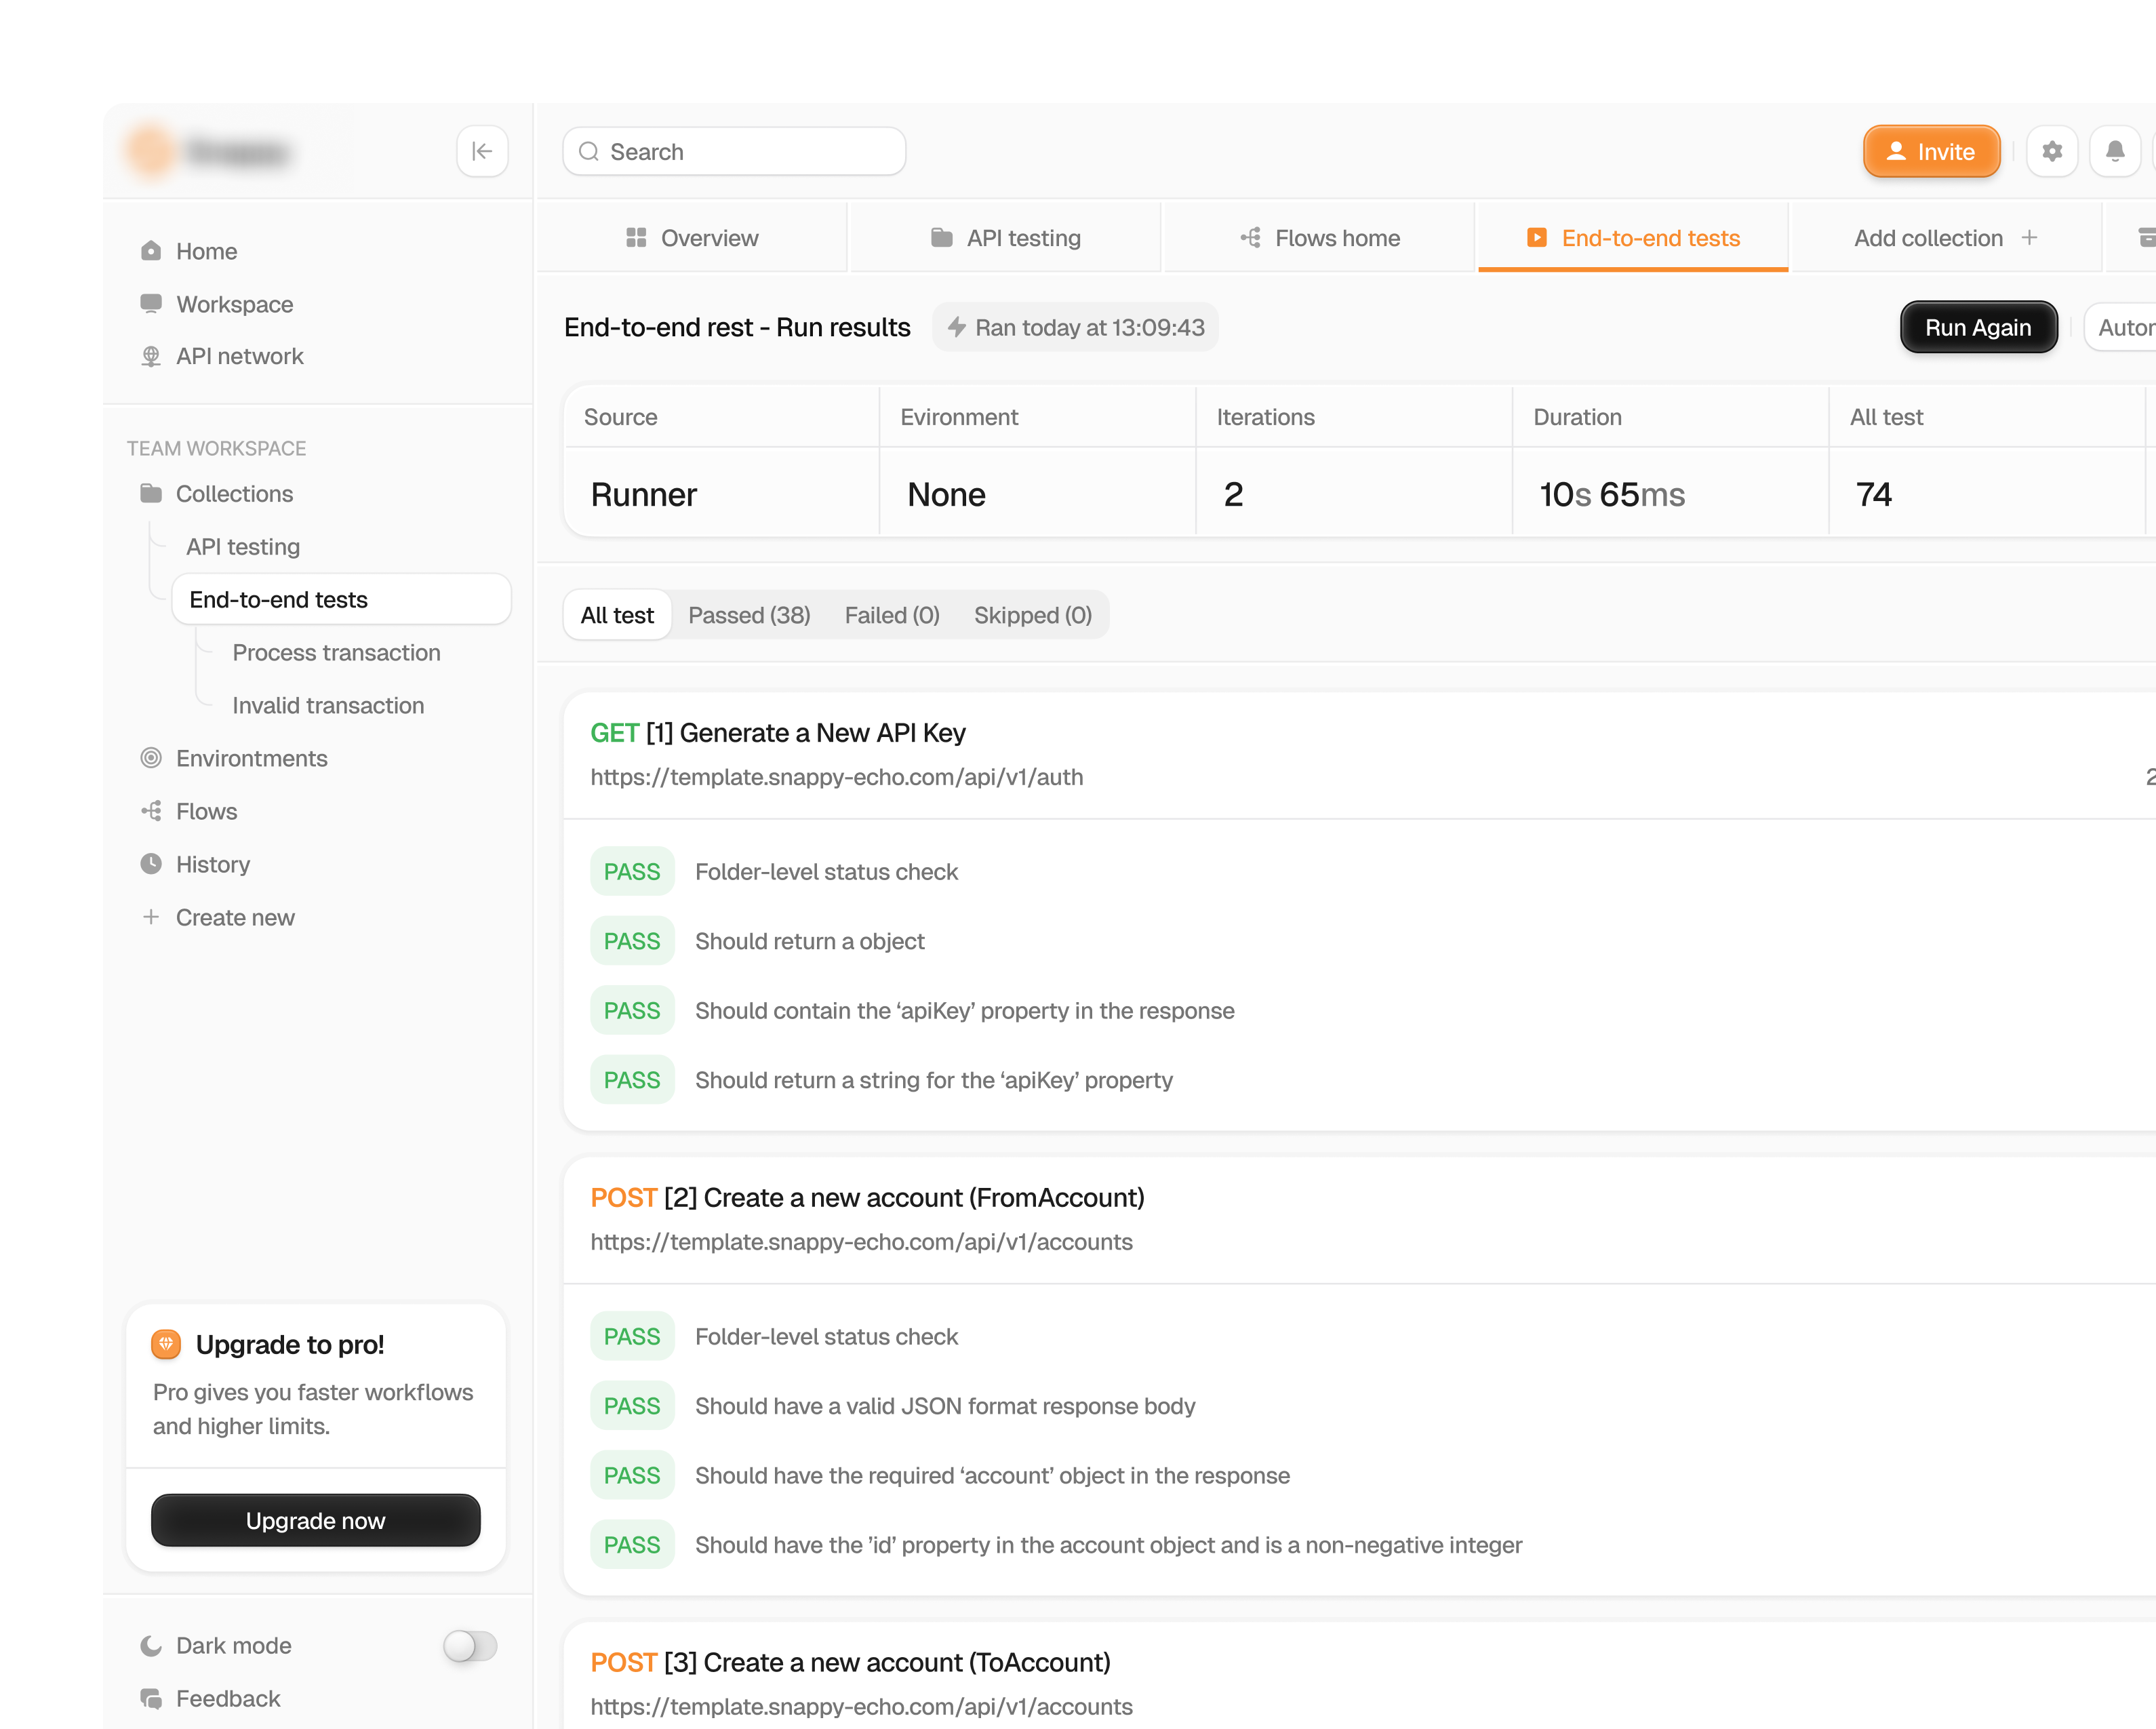This screenshot has height=1729, width=2156.
Task: Click the Home icon in sidebar
Action: pyautogui.click(x=151, y=251)
